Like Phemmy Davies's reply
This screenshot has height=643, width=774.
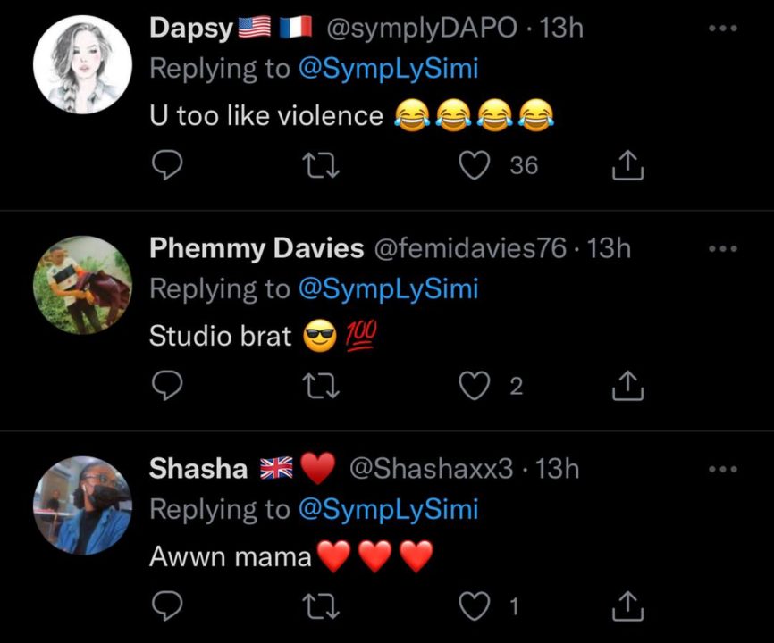point(475,385)
